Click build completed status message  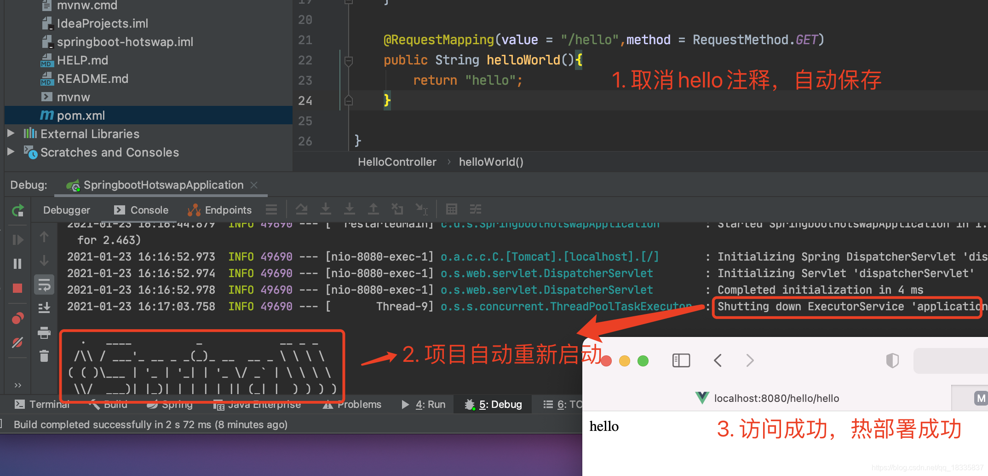(x=150, y=424)
